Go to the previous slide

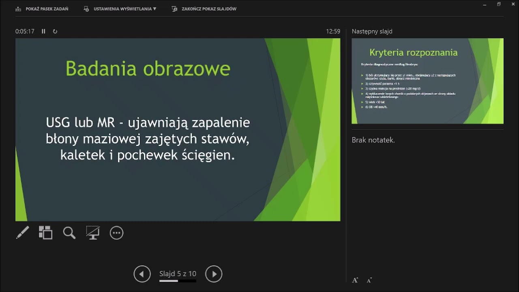[x=142, y=274]
